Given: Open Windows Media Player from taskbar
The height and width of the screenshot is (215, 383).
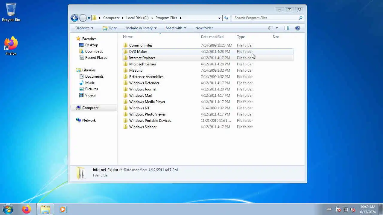Looking at the screenshot, I should 63,209.
